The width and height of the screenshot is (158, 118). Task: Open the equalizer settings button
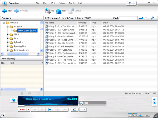[x=83, y=110]
